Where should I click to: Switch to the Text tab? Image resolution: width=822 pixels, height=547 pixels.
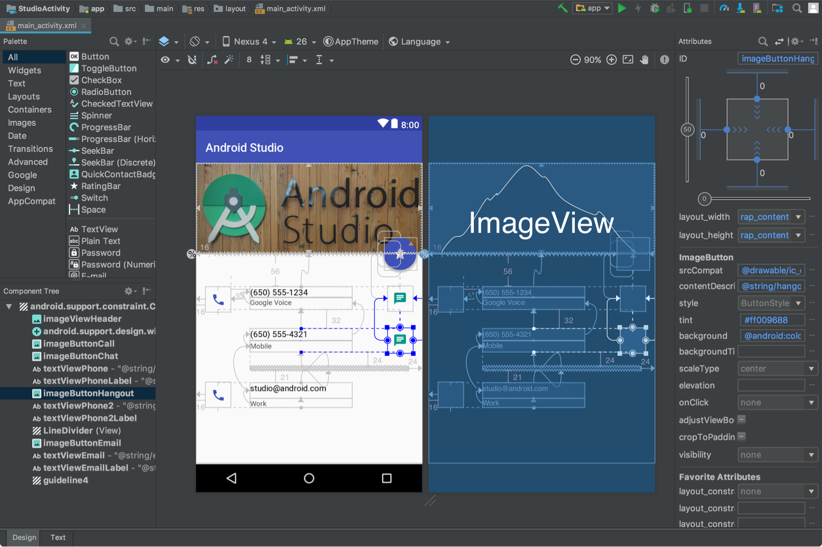(x=58, y=537)
